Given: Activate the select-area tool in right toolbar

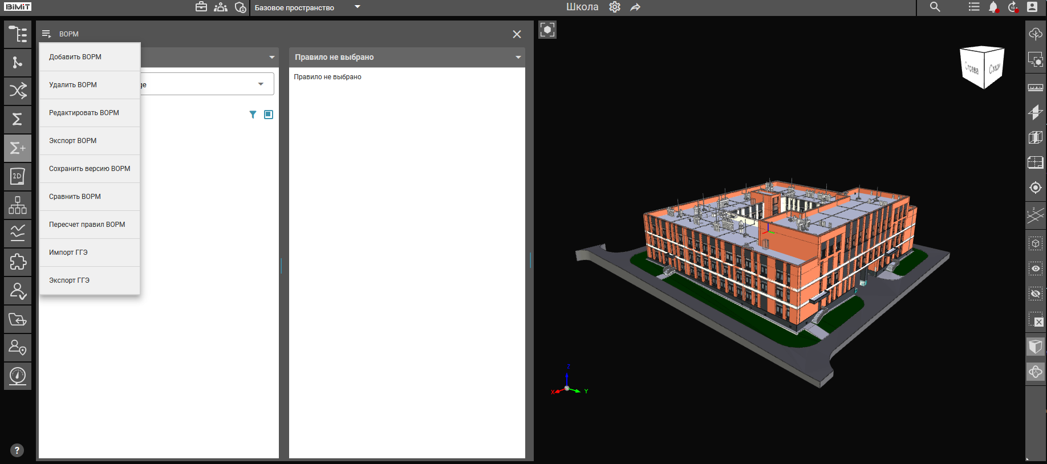Looking at the screenshot, I should pyautogui.click(x=1036, y=60).
